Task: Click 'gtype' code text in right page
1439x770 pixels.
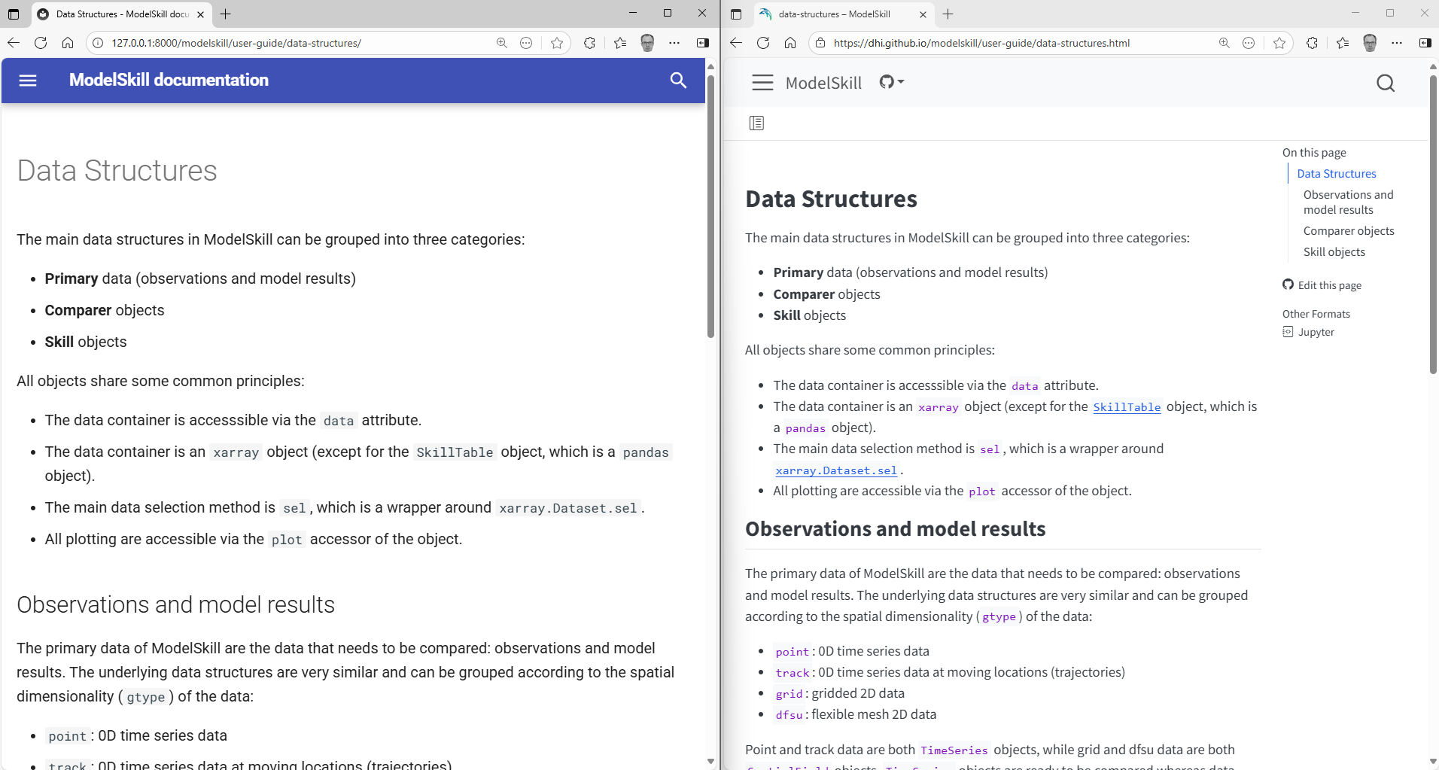Action: coord(999,617)
